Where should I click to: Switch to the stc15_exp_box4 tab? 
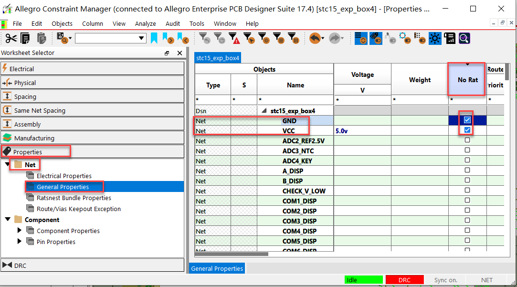tap(218, 58)
